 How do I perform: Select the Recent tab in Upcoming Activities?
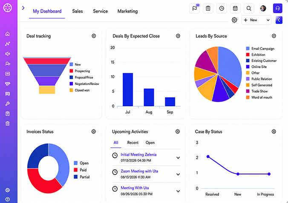[x=133, y=143]
